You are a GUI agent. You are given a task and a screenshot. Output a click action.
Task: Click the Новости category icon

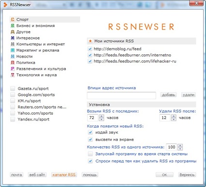13,56
